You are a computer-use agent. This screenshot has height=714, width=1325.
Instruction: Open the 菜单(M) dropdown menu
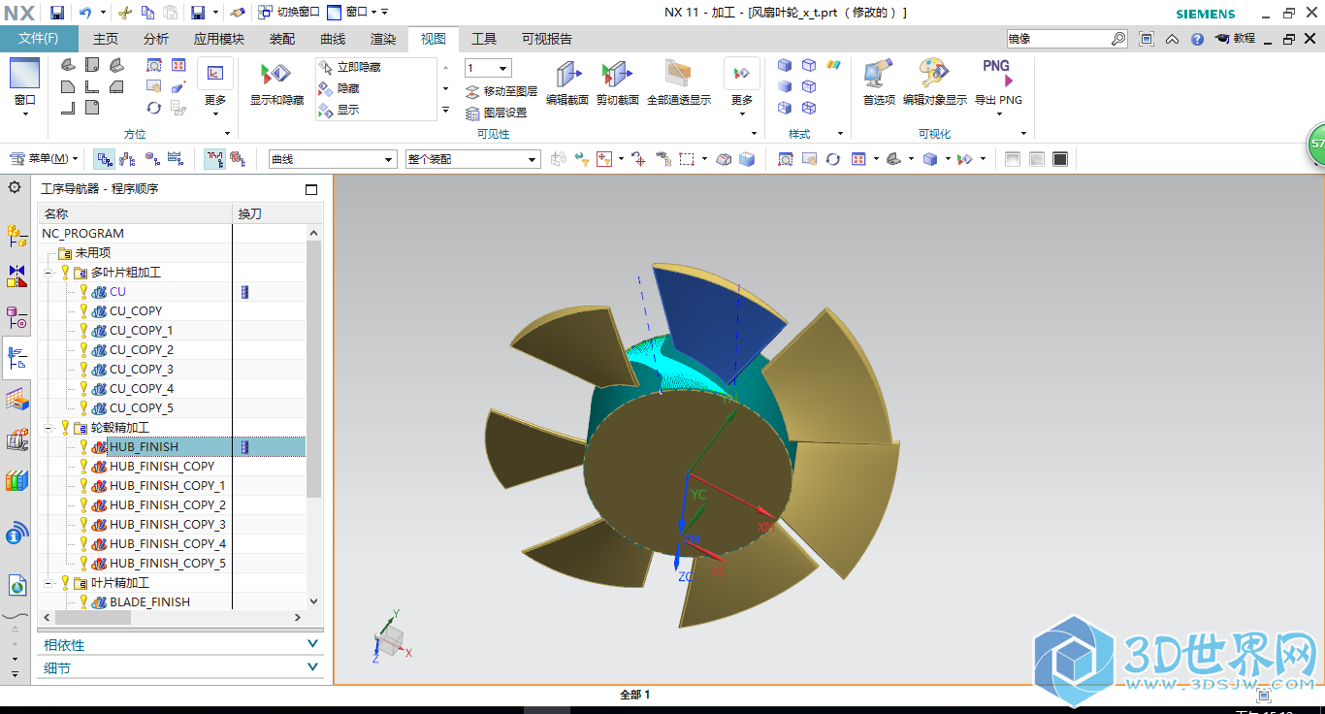(x=45, y=159)
